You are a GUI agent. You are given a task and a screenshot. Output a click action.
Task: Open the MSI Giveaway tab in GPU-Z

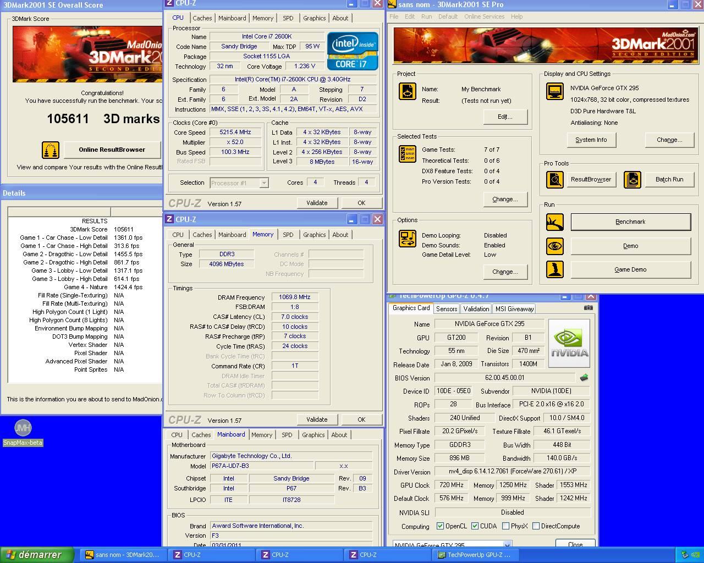[514, 309]
